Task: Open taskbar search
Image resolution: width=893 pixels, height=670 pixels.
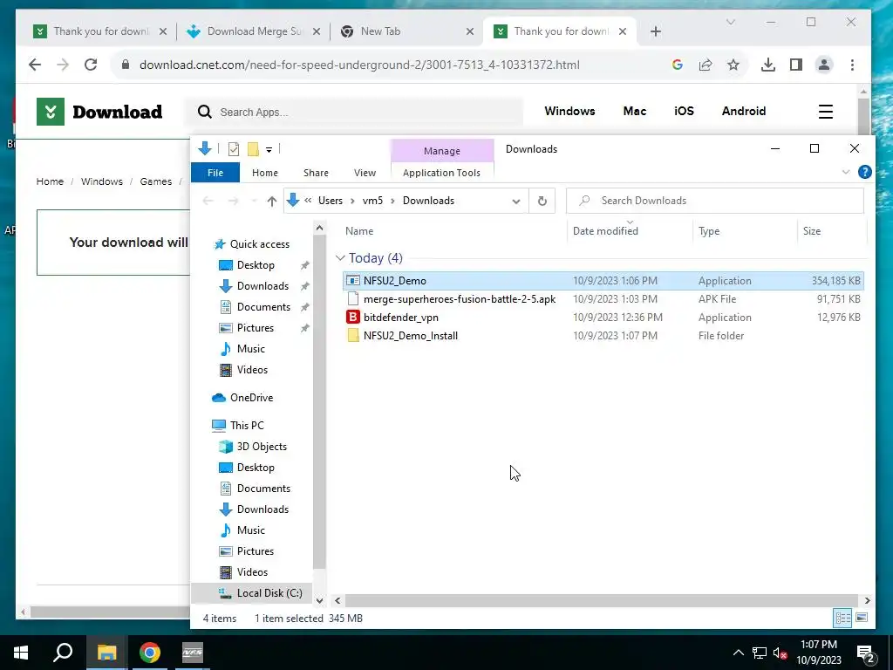Action: [63, 653]
